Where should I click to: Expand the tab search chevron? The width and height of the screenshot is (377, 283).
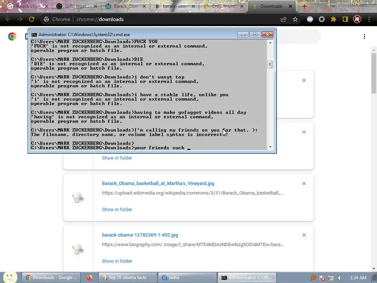coord(333,6)
